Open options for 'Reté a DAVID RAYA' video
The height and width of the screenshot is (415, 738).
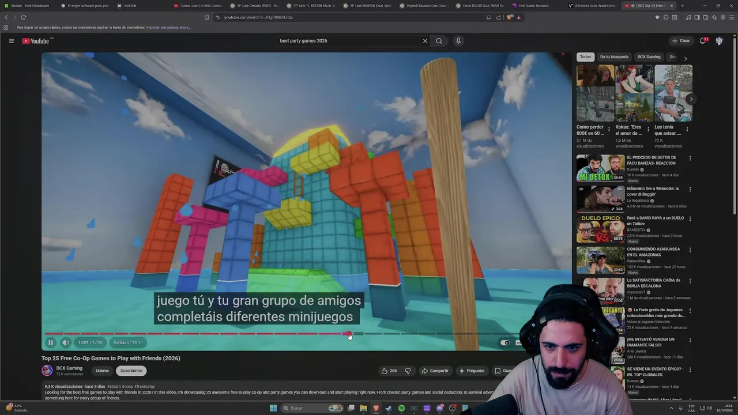tap(690, 219)
